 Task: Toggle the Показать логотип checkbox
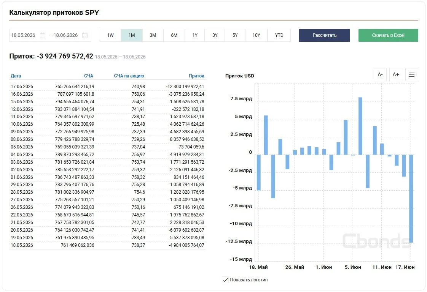point(225,280)
